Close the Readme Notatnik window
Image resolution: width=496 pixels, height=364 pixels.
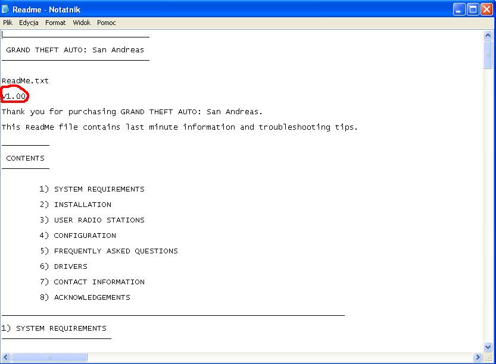click(487, 10)
